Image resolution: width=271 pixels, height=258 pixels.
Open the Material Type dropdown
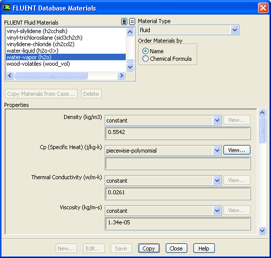[234, 30]
